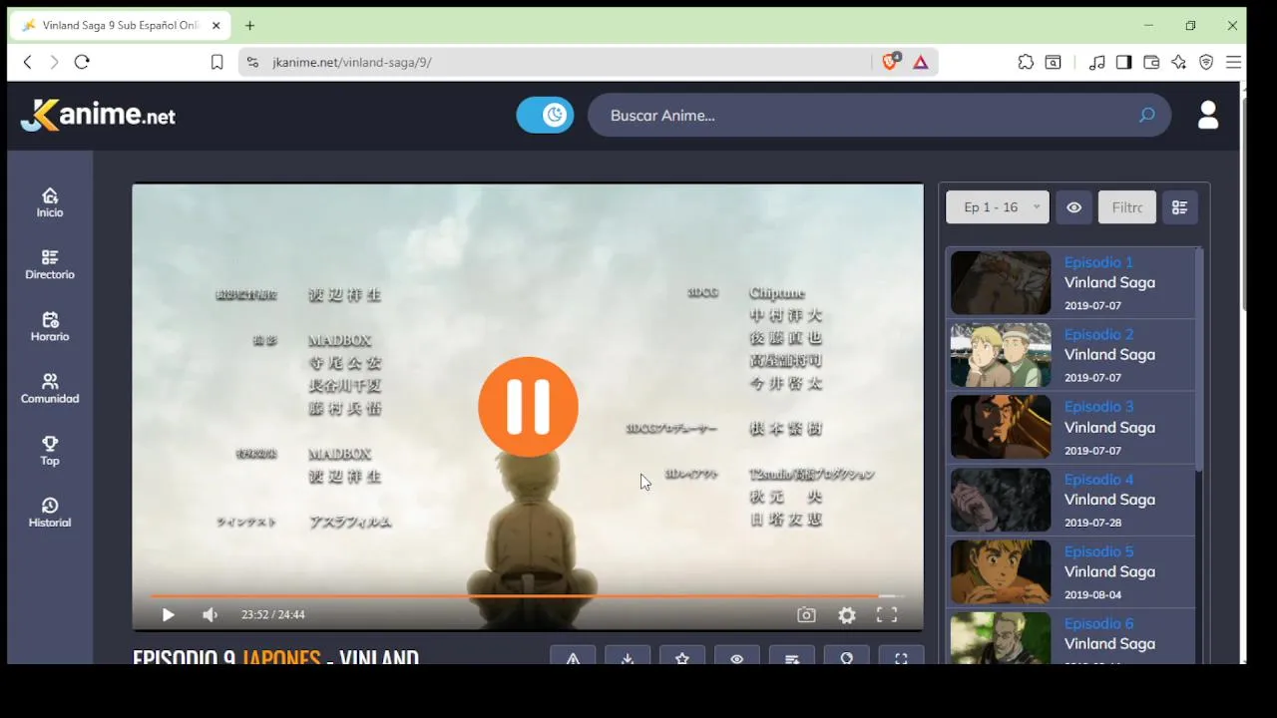This screenshot has height=718, width=1277.
Task: Click the expand player button below video
Action: pyautogui.click(x=901, y=656)
